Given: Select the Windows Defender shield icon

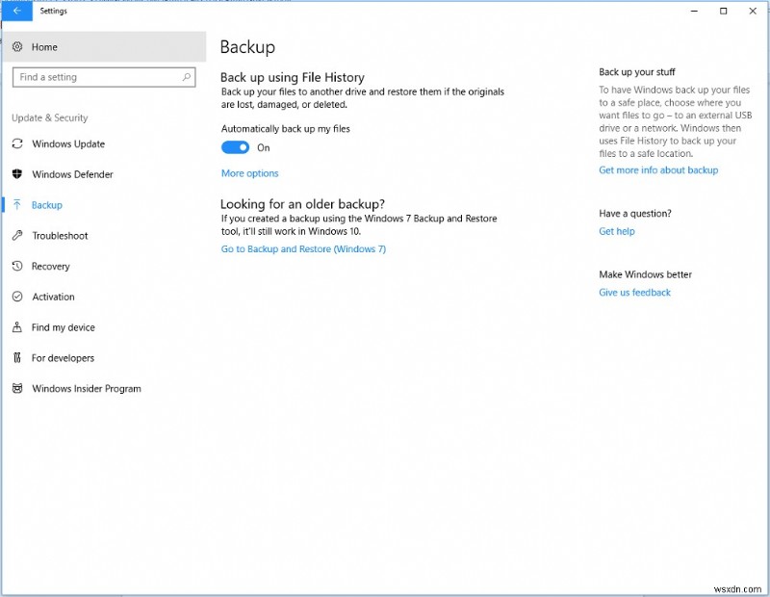Looking at the screenshot, I should [x=17, y=174].
